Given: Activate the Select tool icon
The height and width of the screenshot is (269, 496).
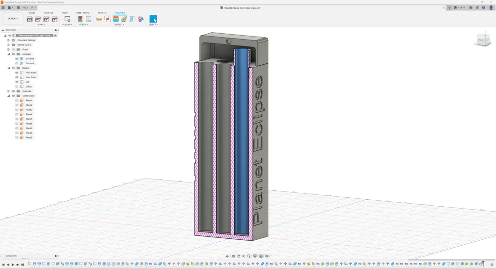Looking at the screenshot, I should click(x=153, y=19).
